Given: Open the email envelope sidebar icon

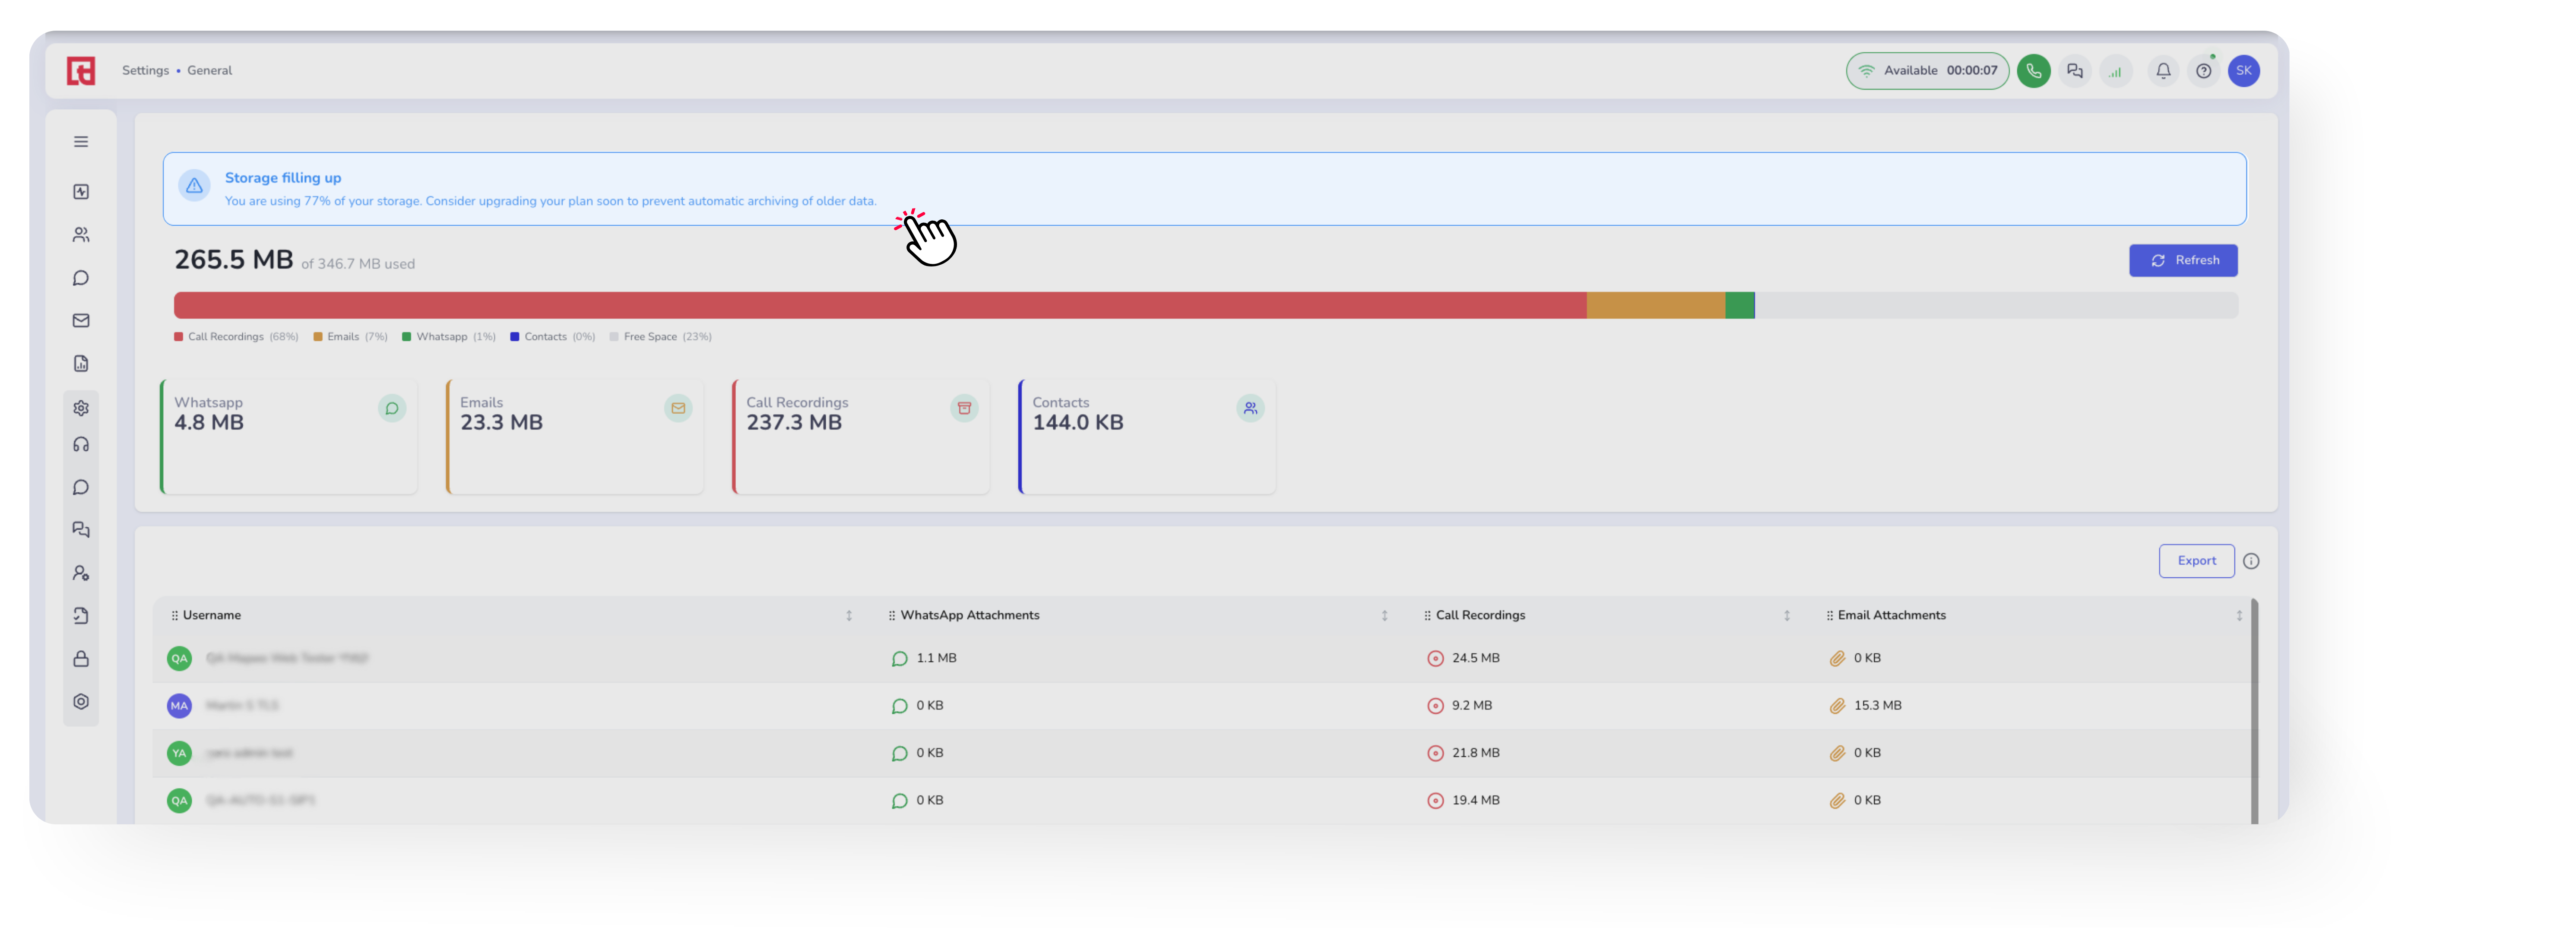Looking at the screenshot, I should (x=81, y=321).
